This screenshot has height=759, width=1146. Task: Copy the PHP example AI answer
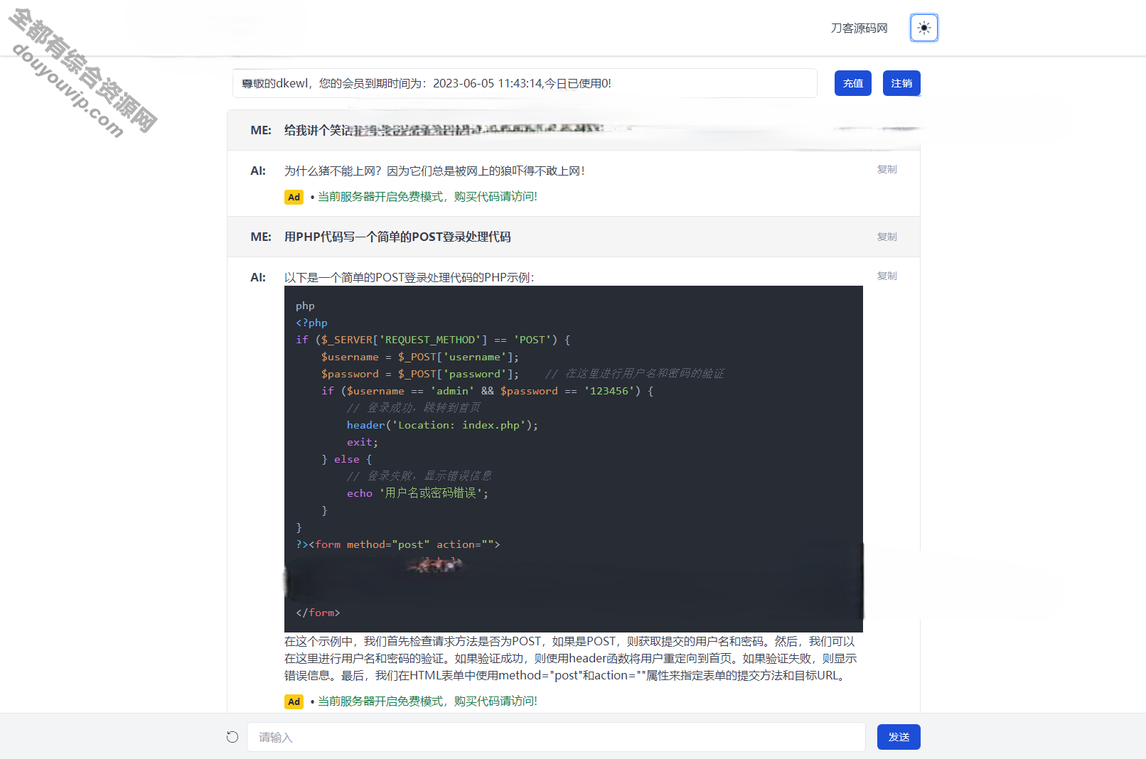887,276
